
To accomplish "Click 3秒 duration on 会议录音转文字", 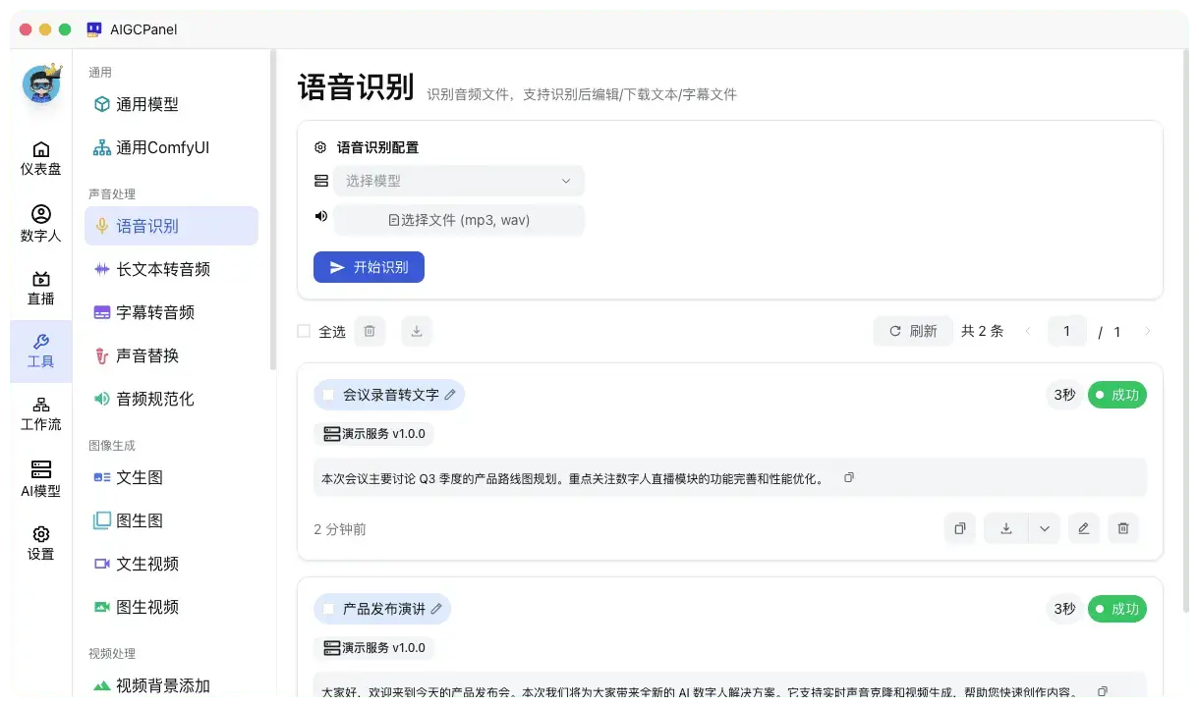I will pos(1064,396).
